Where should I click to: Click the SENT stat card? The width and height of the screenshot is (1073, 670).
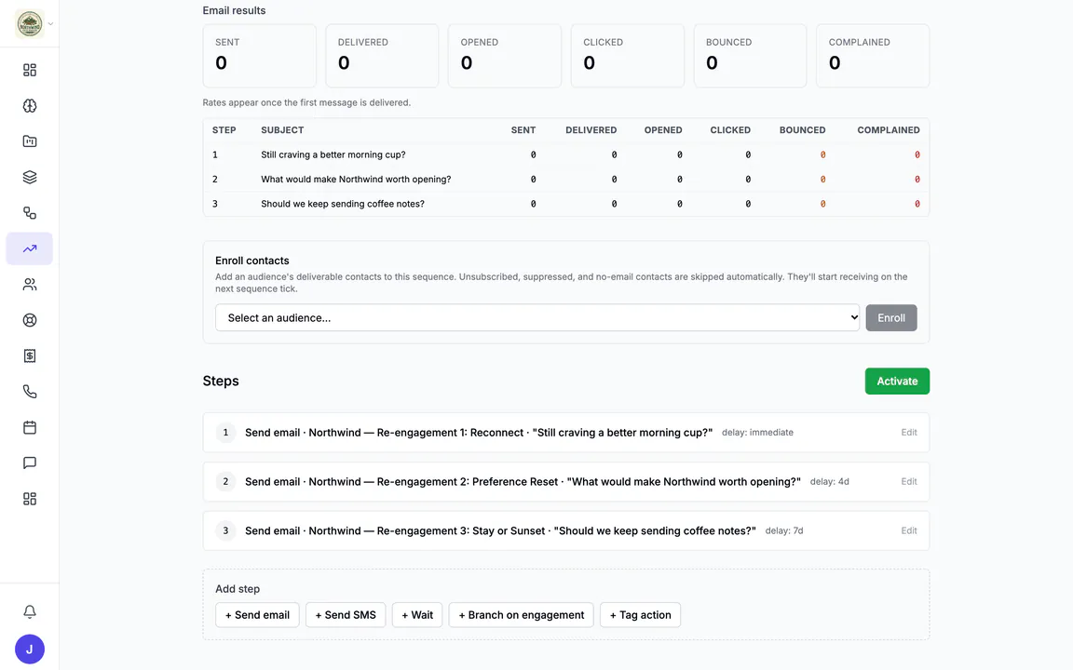(259, 56)
